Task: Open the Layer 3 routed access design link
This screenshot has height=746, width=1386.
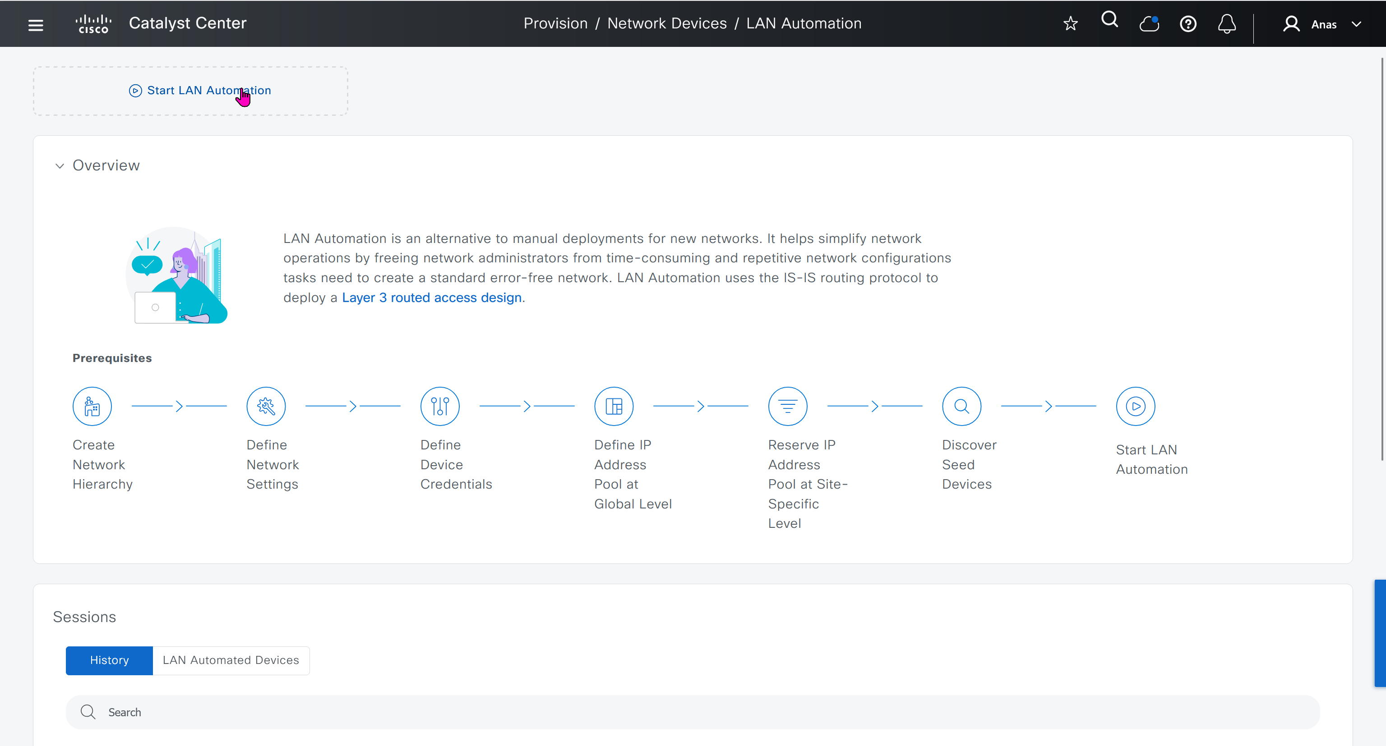Action: (431, 298)
